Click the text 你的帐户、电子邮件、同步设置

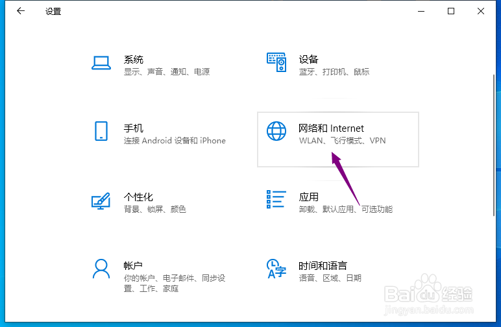(x=175, y=284)
